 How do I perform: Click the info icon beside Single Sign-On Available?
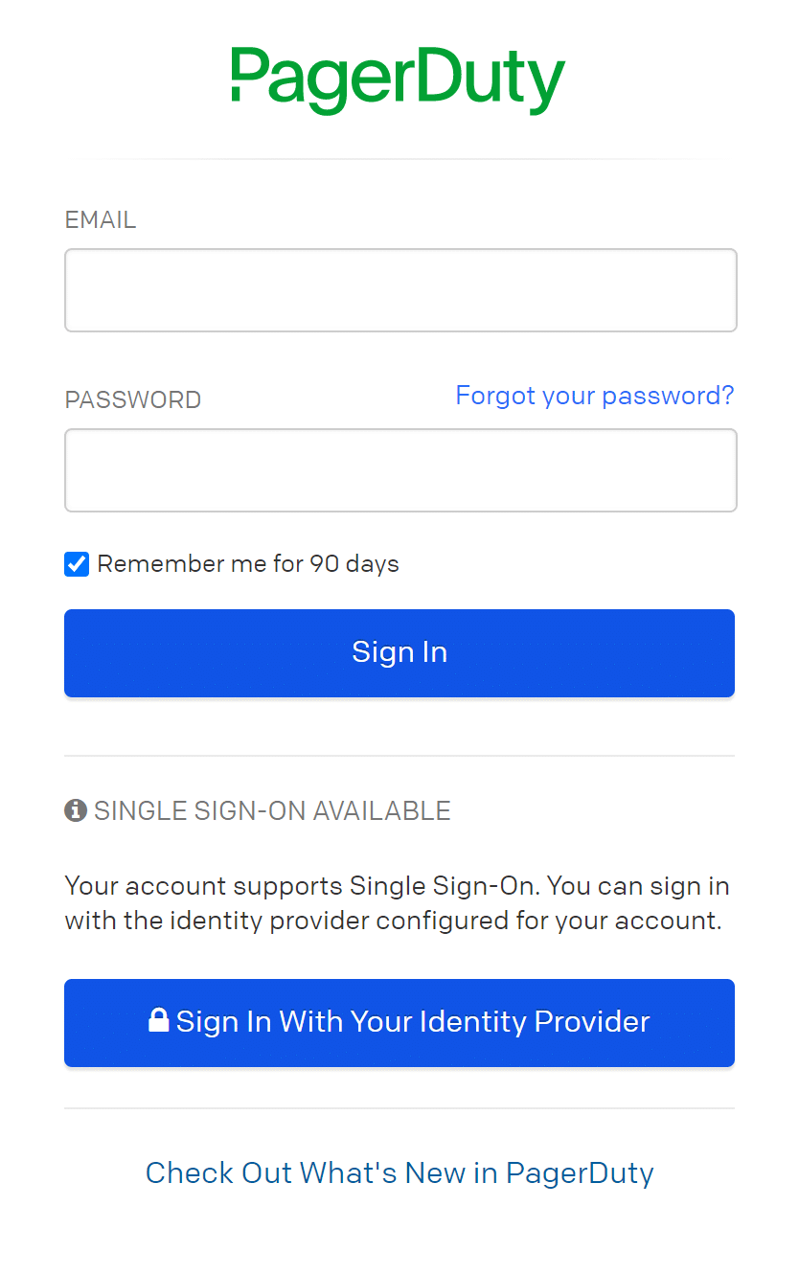(x=76, y=810)
